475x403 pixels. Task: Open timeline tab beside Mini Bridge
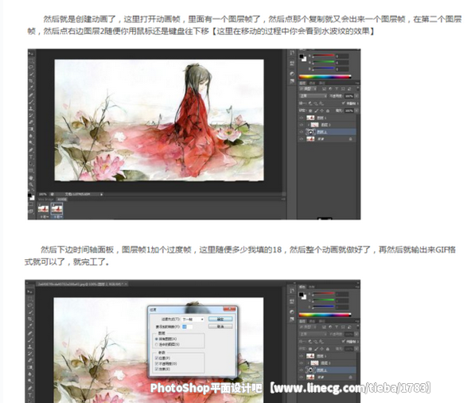pos(61,199)
